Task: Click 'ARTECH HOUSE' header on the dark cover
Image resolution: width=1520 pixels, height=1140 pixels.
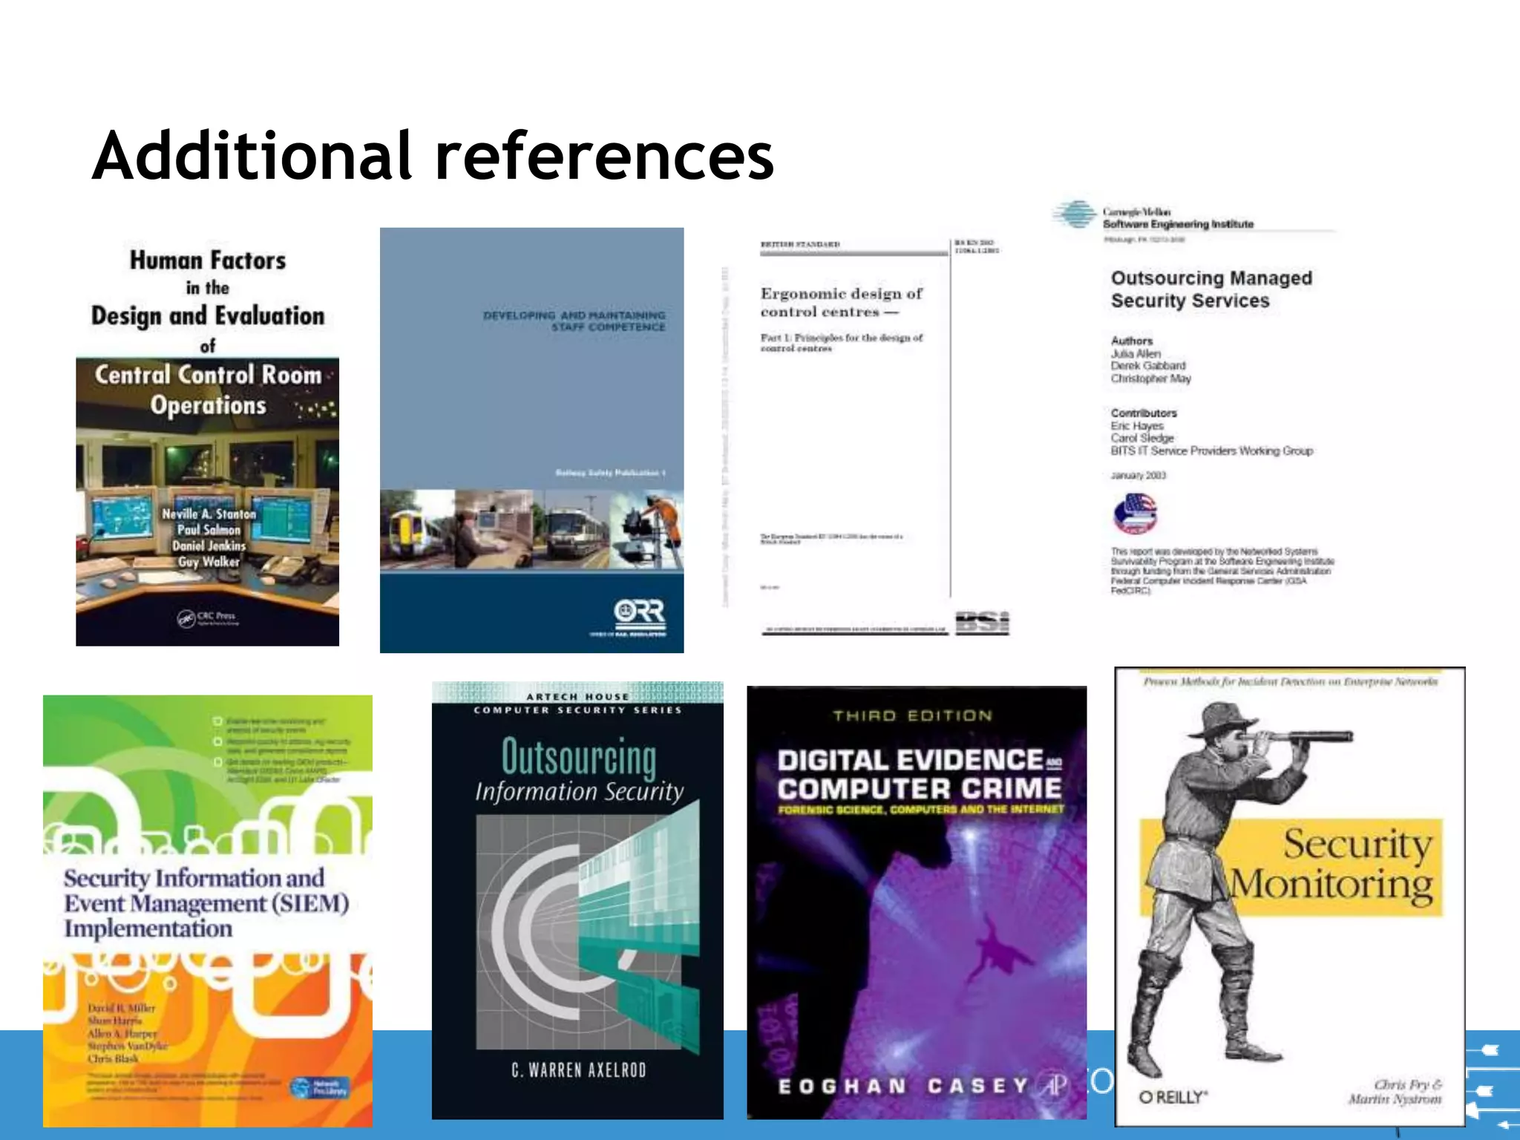Action: click(x=577, y=697)
